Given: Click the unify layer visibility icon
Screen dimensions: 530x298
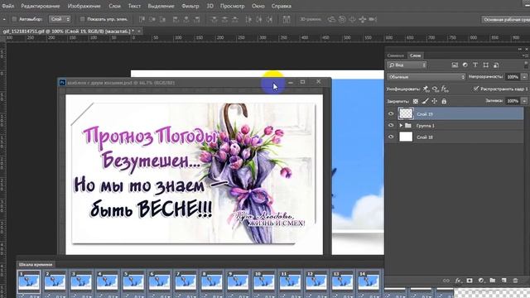Looking at the screenshot, I should pos(436,89).
